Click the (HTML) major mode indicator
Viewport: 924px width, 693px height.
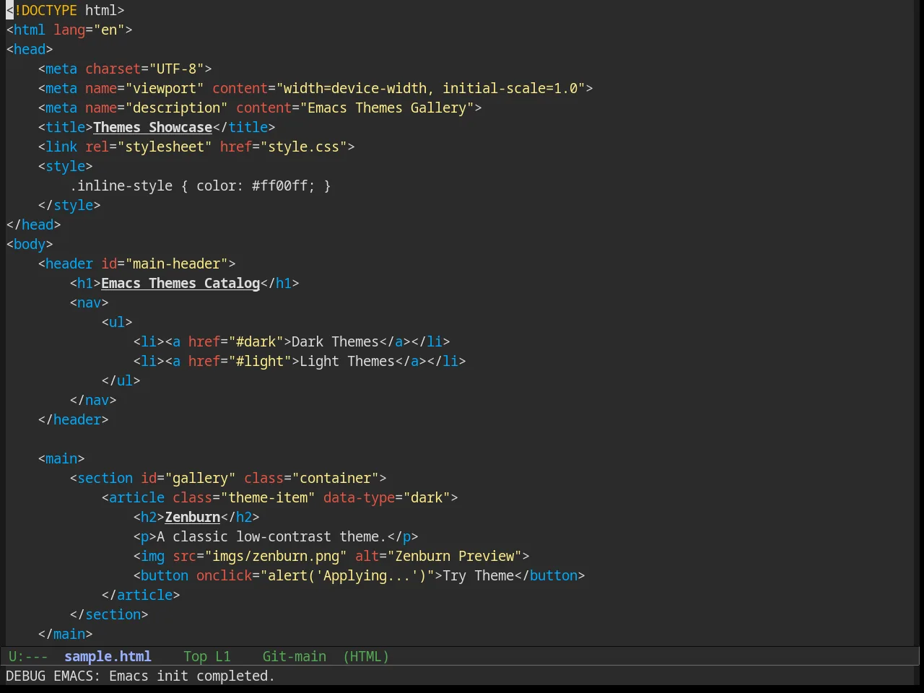point(366,656)
